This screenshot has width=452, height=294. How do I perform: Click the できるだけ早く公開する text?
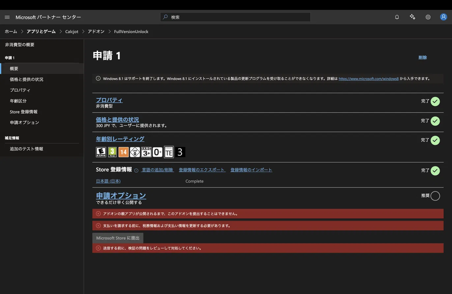tap(119, 203)
